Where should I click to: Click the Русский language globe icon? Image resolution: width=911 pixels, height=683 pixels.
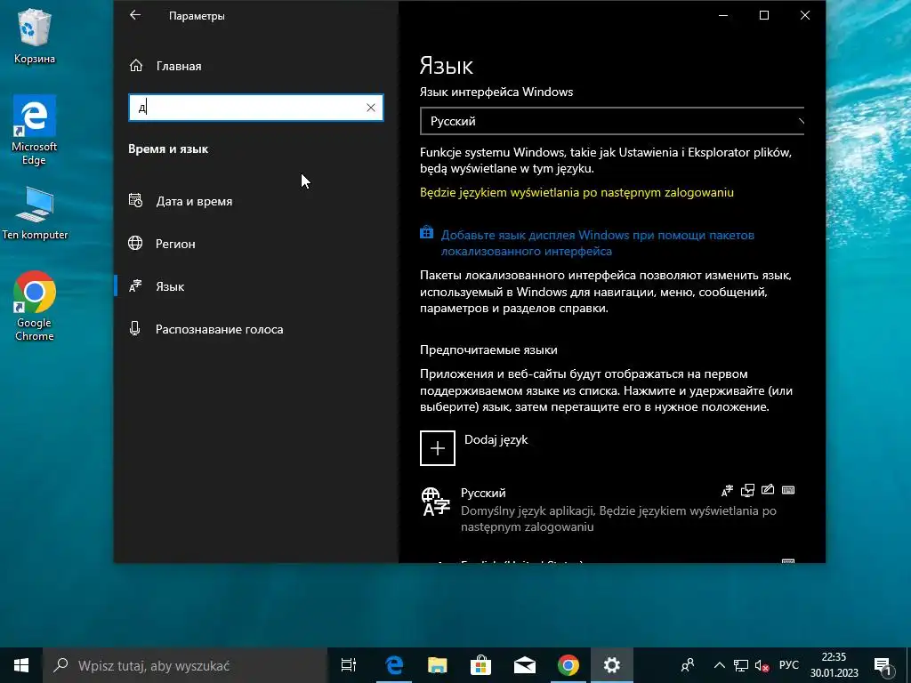click(436, 502)
